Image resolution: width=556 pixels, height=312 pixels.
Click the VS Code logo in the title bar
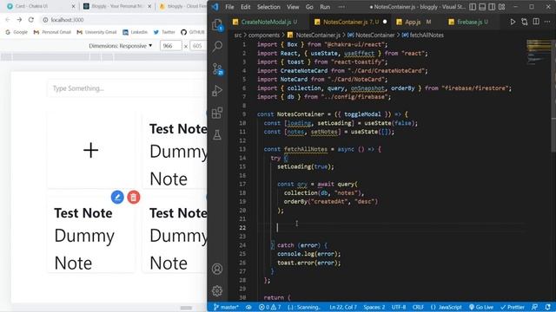pos(215,7)
